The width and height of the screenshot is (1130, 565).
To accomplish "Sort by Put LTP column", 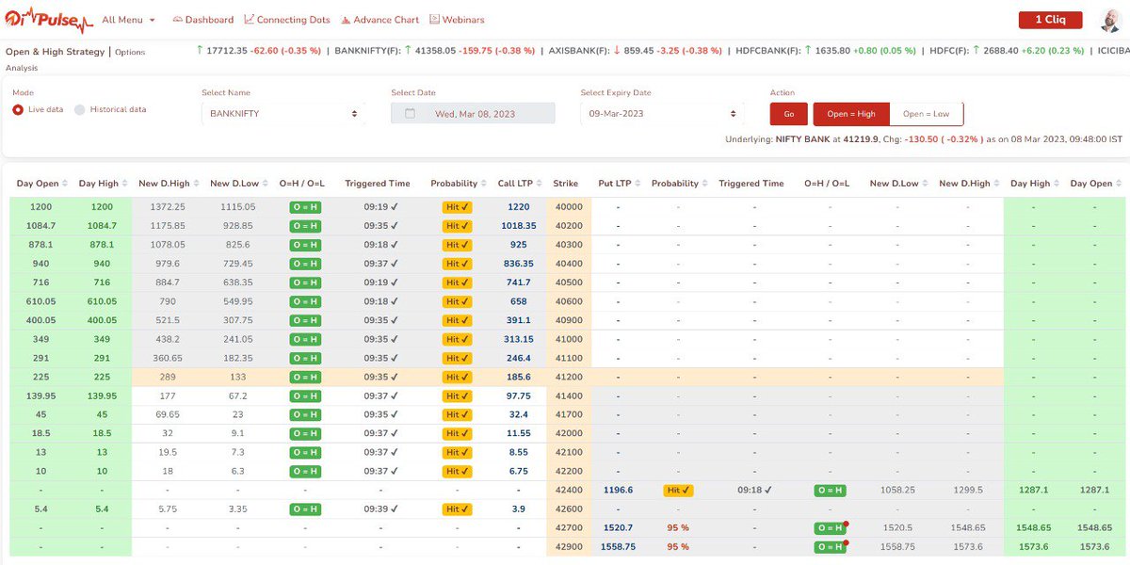I will (618, 183).
